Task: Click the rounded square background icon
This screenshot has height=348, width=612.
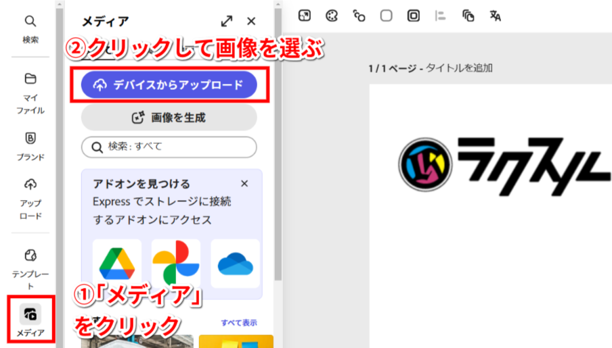Action: tap(386, 16)
